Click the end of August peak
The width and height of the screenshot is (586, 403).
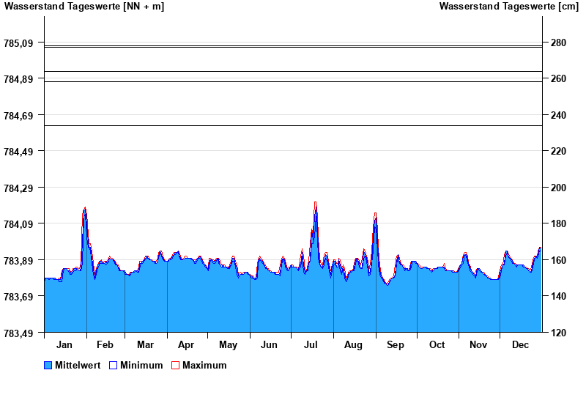click(x=375, y=215)
